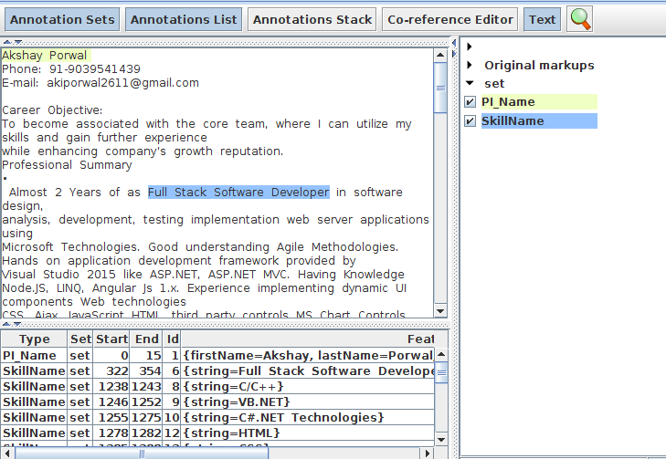Viewport: 666px width, 459px height.
Task: Click the Text view button
Action: tap(542, 19)
